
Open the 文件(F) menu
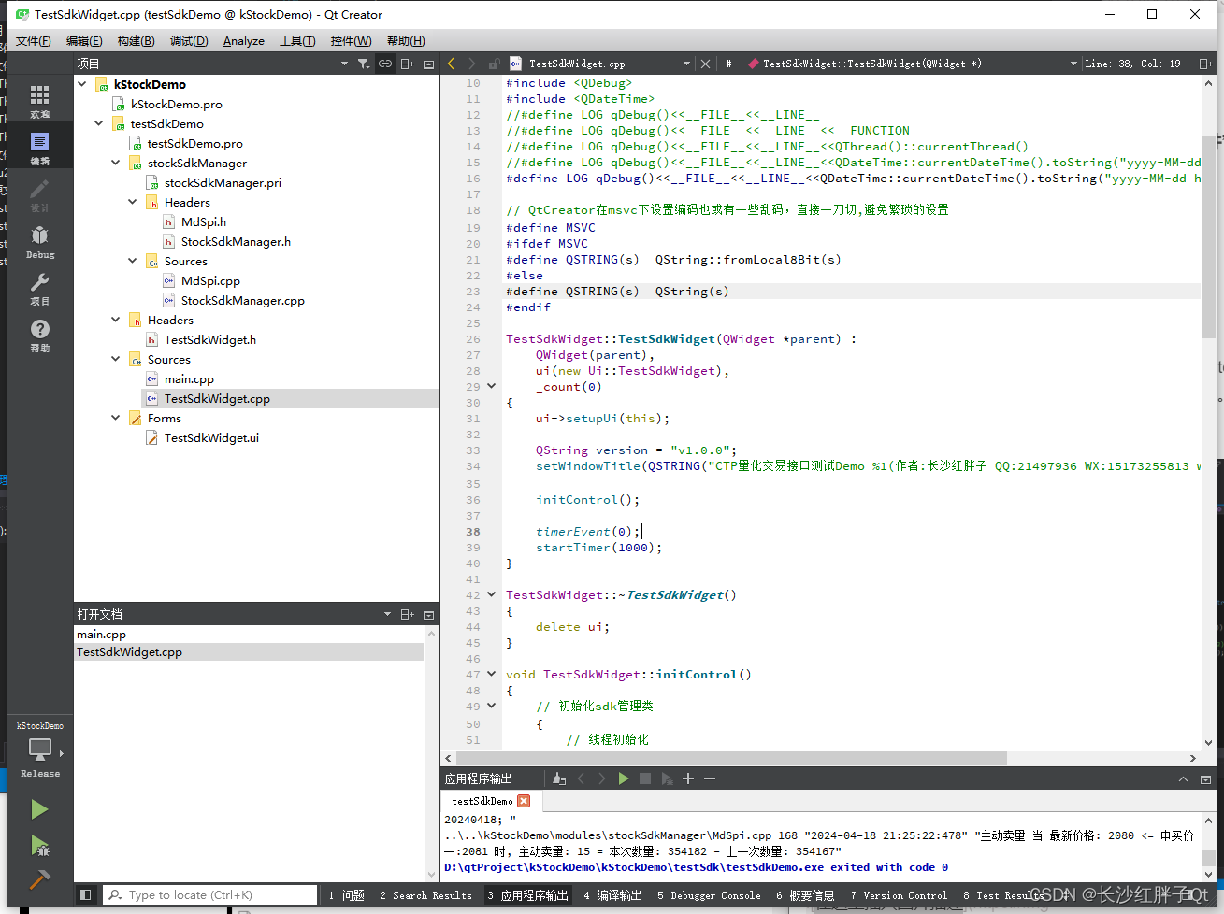click(33, 40)
